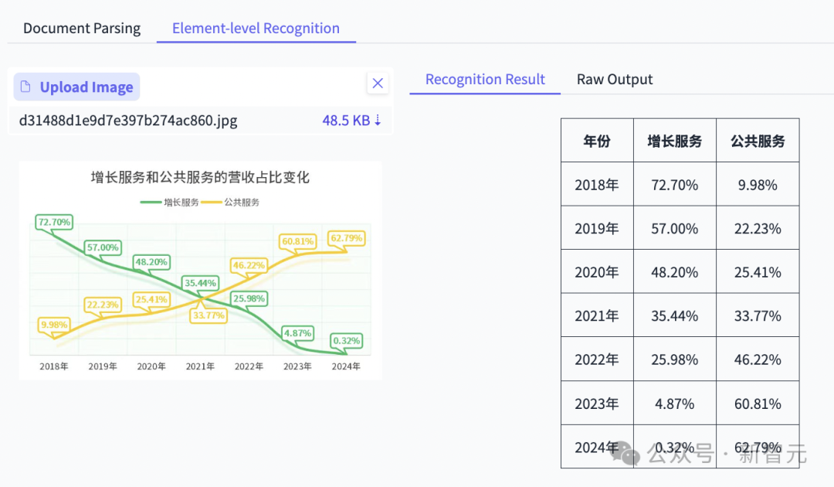This screenshot has height=487, width=834.
Task: Click the 年份 table header cell
Action: coord(596,141)
